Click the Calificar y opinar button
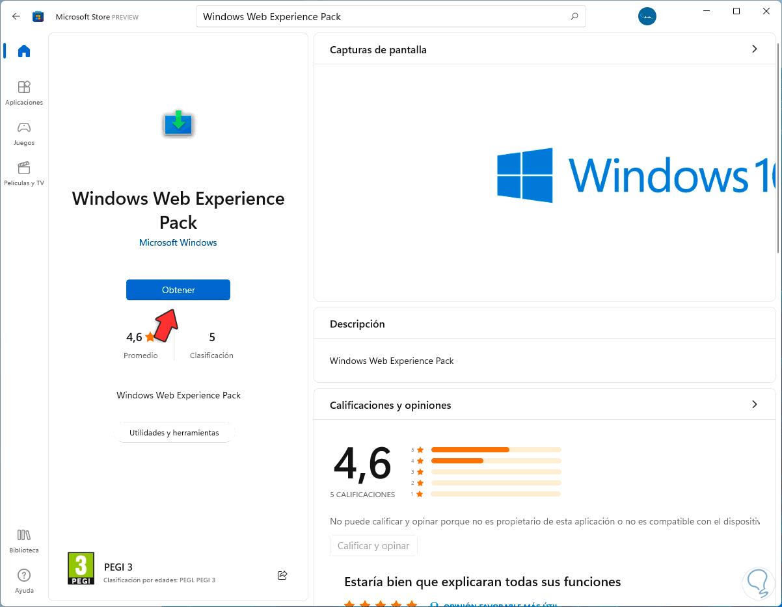Image resolution: width=782 pixels, height=607 pixels. [x=373, y=546]
